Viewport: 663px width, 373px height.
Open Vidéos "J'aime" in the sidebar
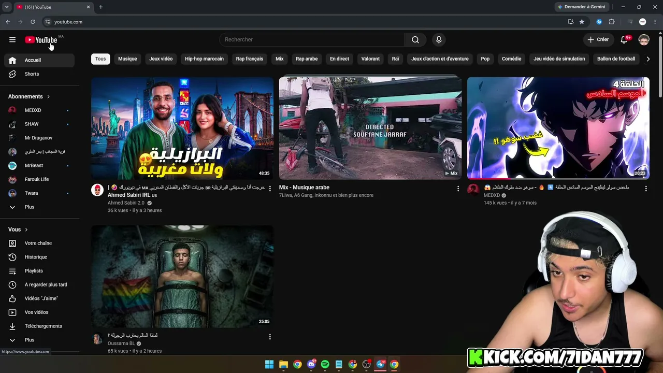point(39,298)
